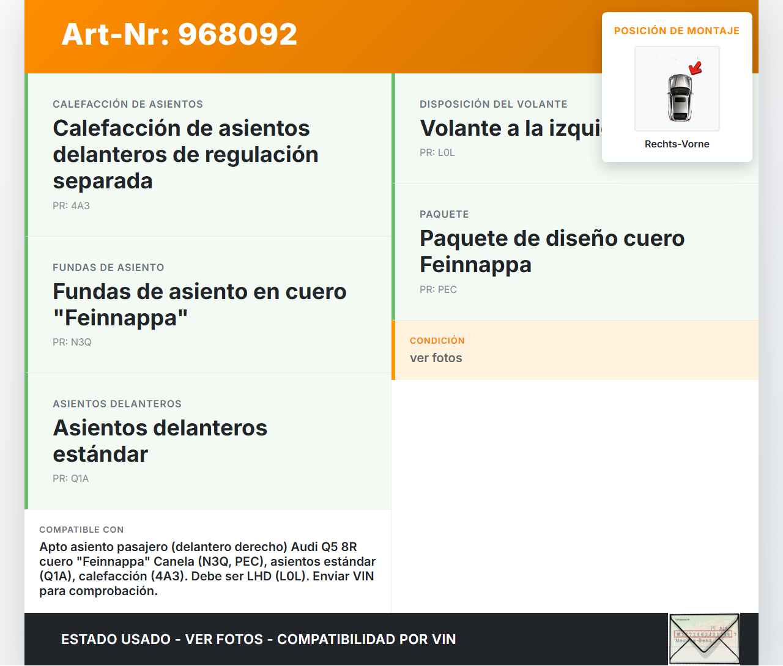Viewport: 783px width, 666px height.
Task: Click the 'ver fotos' condition link
Action: click(436, 358)
